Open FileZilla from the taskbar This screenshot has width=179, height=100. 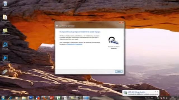pyautogui.click(x=51, y=98)
